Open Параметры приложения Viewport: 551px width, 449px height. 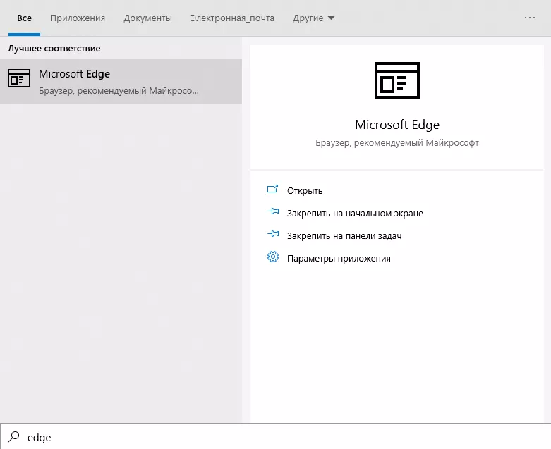pyautogui.click(x=339, y=259)
